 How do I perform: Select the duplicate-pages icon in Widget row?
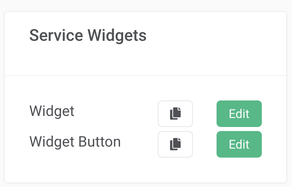point(175,114)
